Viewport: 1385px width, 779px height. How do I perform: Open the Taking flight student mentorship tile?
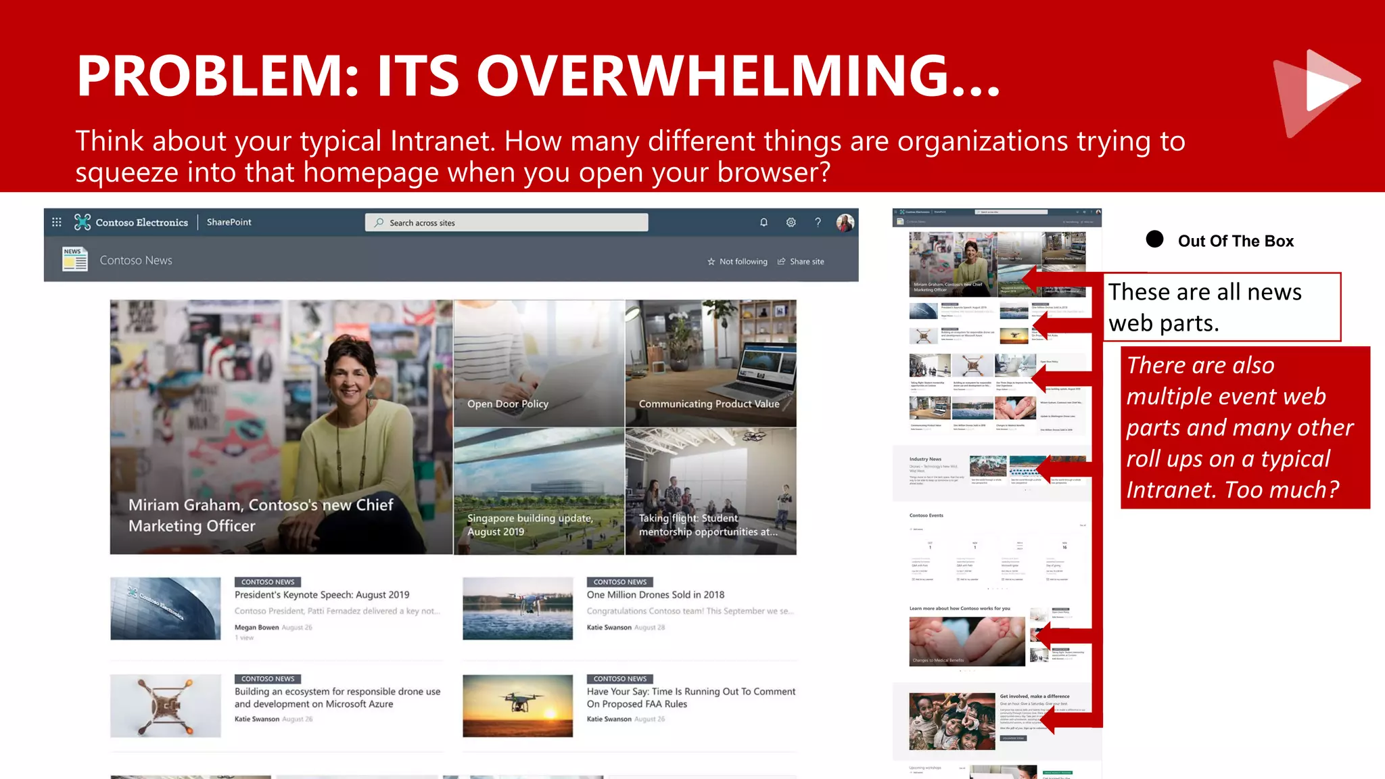coord(711,492)
